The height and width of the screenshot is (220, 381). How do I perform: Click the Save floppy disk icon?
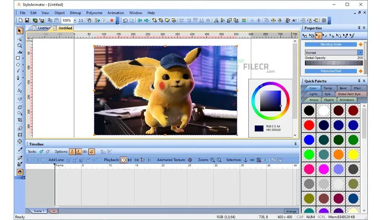[27, 20]
